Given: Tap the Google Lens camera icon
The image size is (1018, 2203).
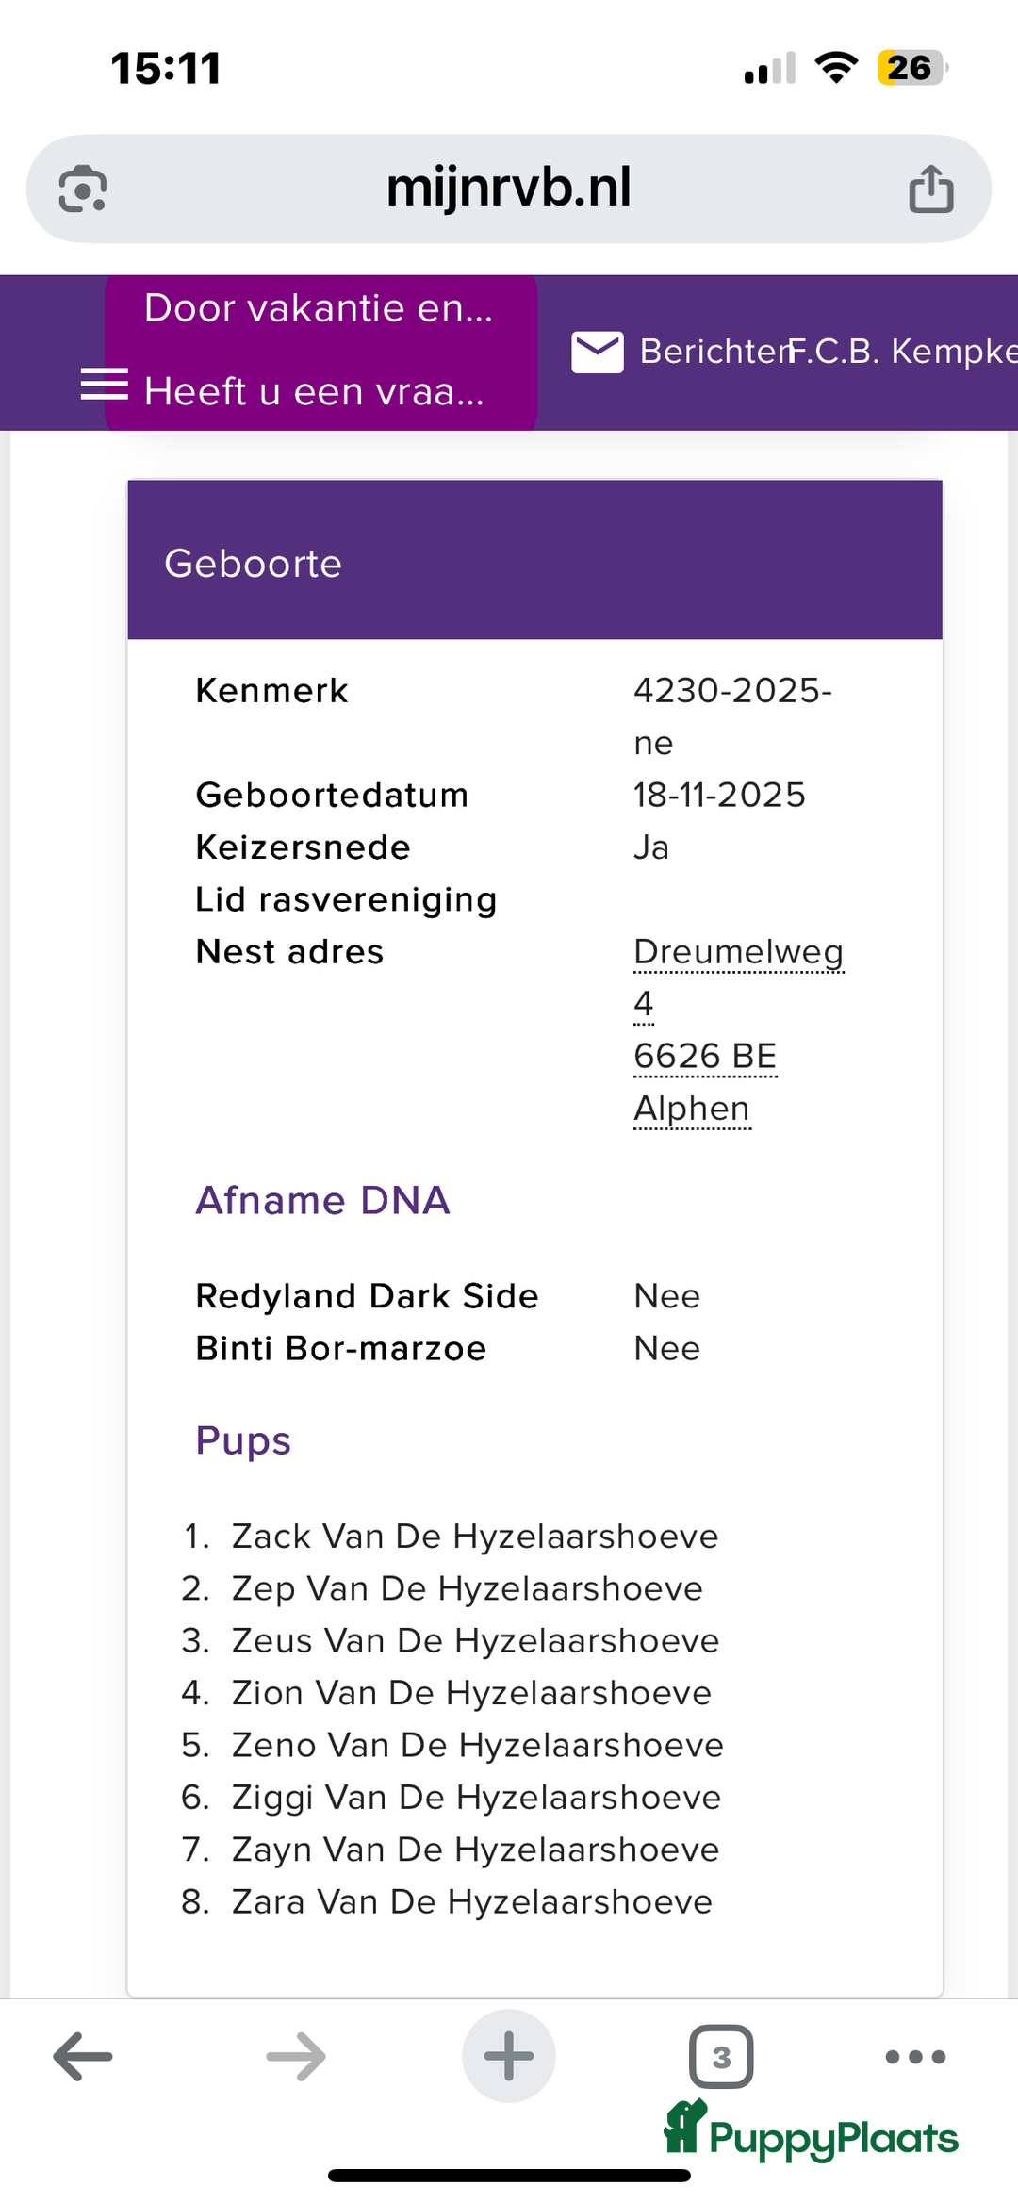Looking at the screenshot, I should 83,189.
